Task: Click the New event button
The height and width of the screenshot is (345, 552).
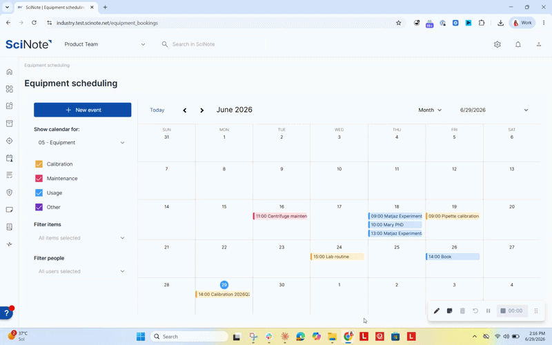Action: 83,110
